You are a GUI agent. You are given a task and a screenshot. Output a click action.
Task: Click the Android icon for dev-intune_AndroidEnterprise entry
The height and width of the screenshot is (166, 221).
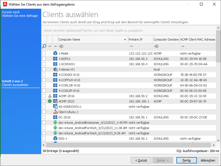pos(55,123)
